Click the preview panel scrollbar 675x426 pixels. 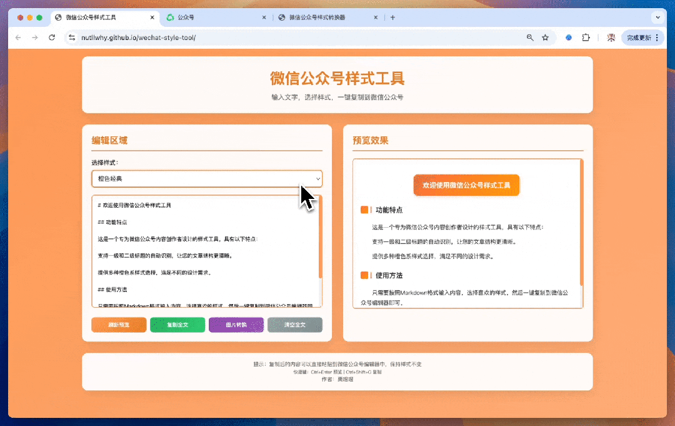[x=582, y=223]
